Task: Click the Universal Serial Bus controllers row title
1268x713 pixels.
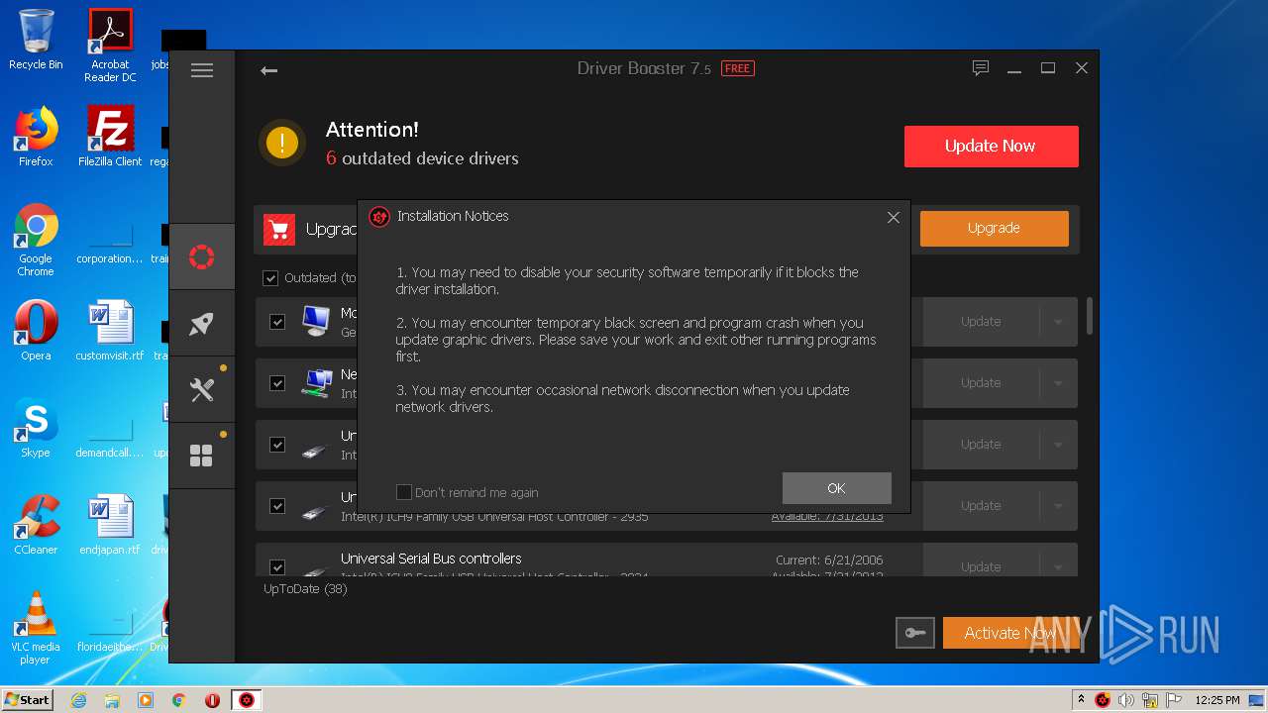Action: click(x=431, y=559)
